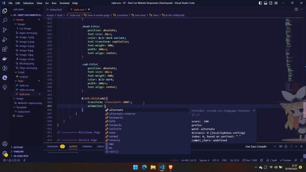Screen dimensions: 306x172
Task: Open the File menu
Action: pyautogui.click(x=11, y=3)
